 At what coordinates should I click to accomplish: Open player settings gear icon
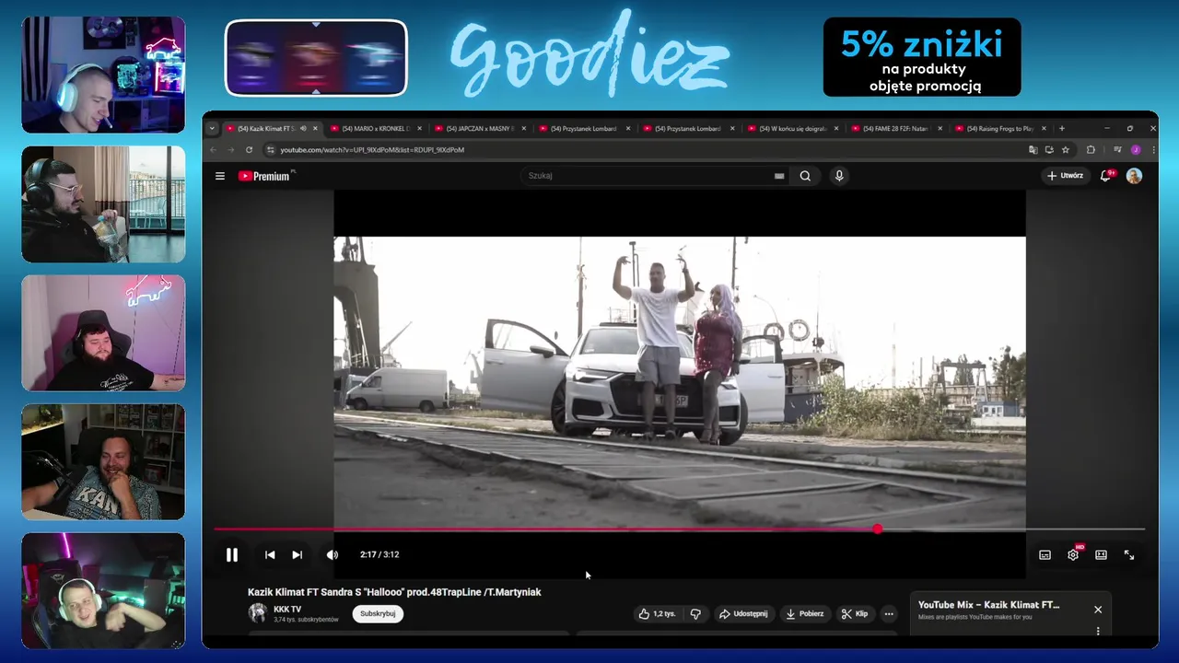click(1073, 555)
